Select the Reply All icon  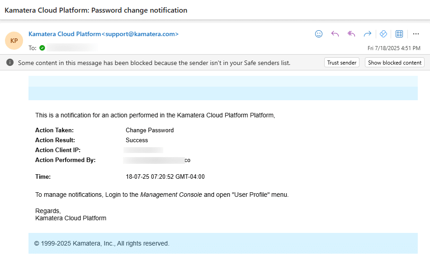(x=351, y=34)
